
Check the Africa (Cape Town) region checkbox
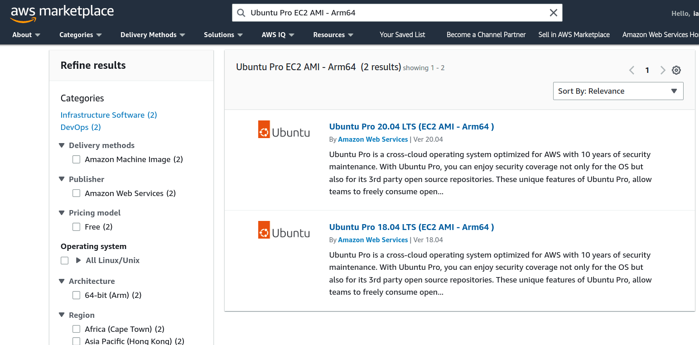pos(77,329)
